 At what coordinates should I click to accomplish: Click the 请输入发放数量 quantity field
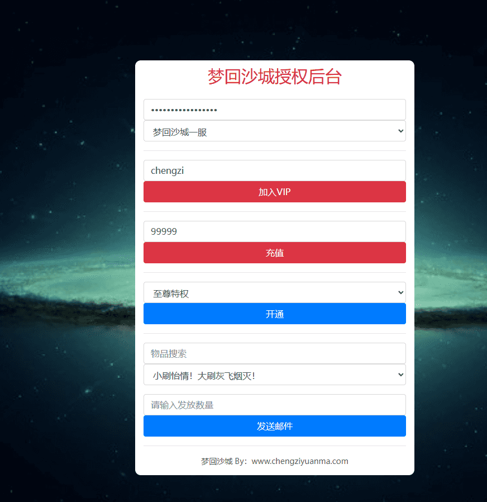(x=274, y=405)
